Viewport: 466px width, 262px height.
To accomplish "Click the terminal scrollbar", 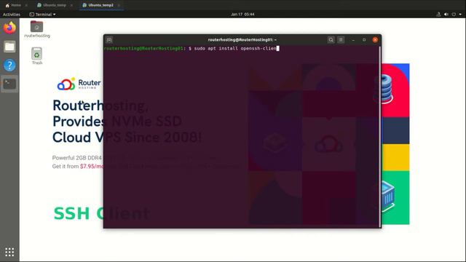I will 380,137.
